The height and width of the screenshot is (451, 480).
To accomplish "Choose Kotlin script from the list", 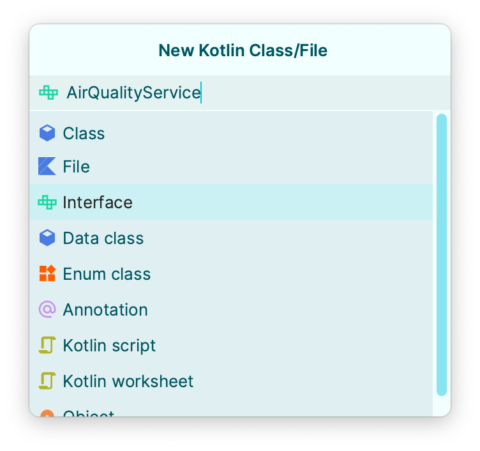I will pyautogui.click(x=109, y=346).
